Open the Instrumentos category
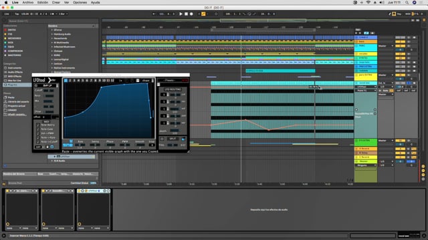Image resolution: width=428 pixels, height=240 pixels. [15, 68]
